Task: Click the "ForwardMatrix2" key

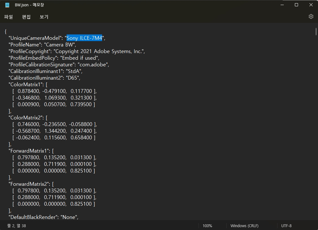Action: pos(29,184)
